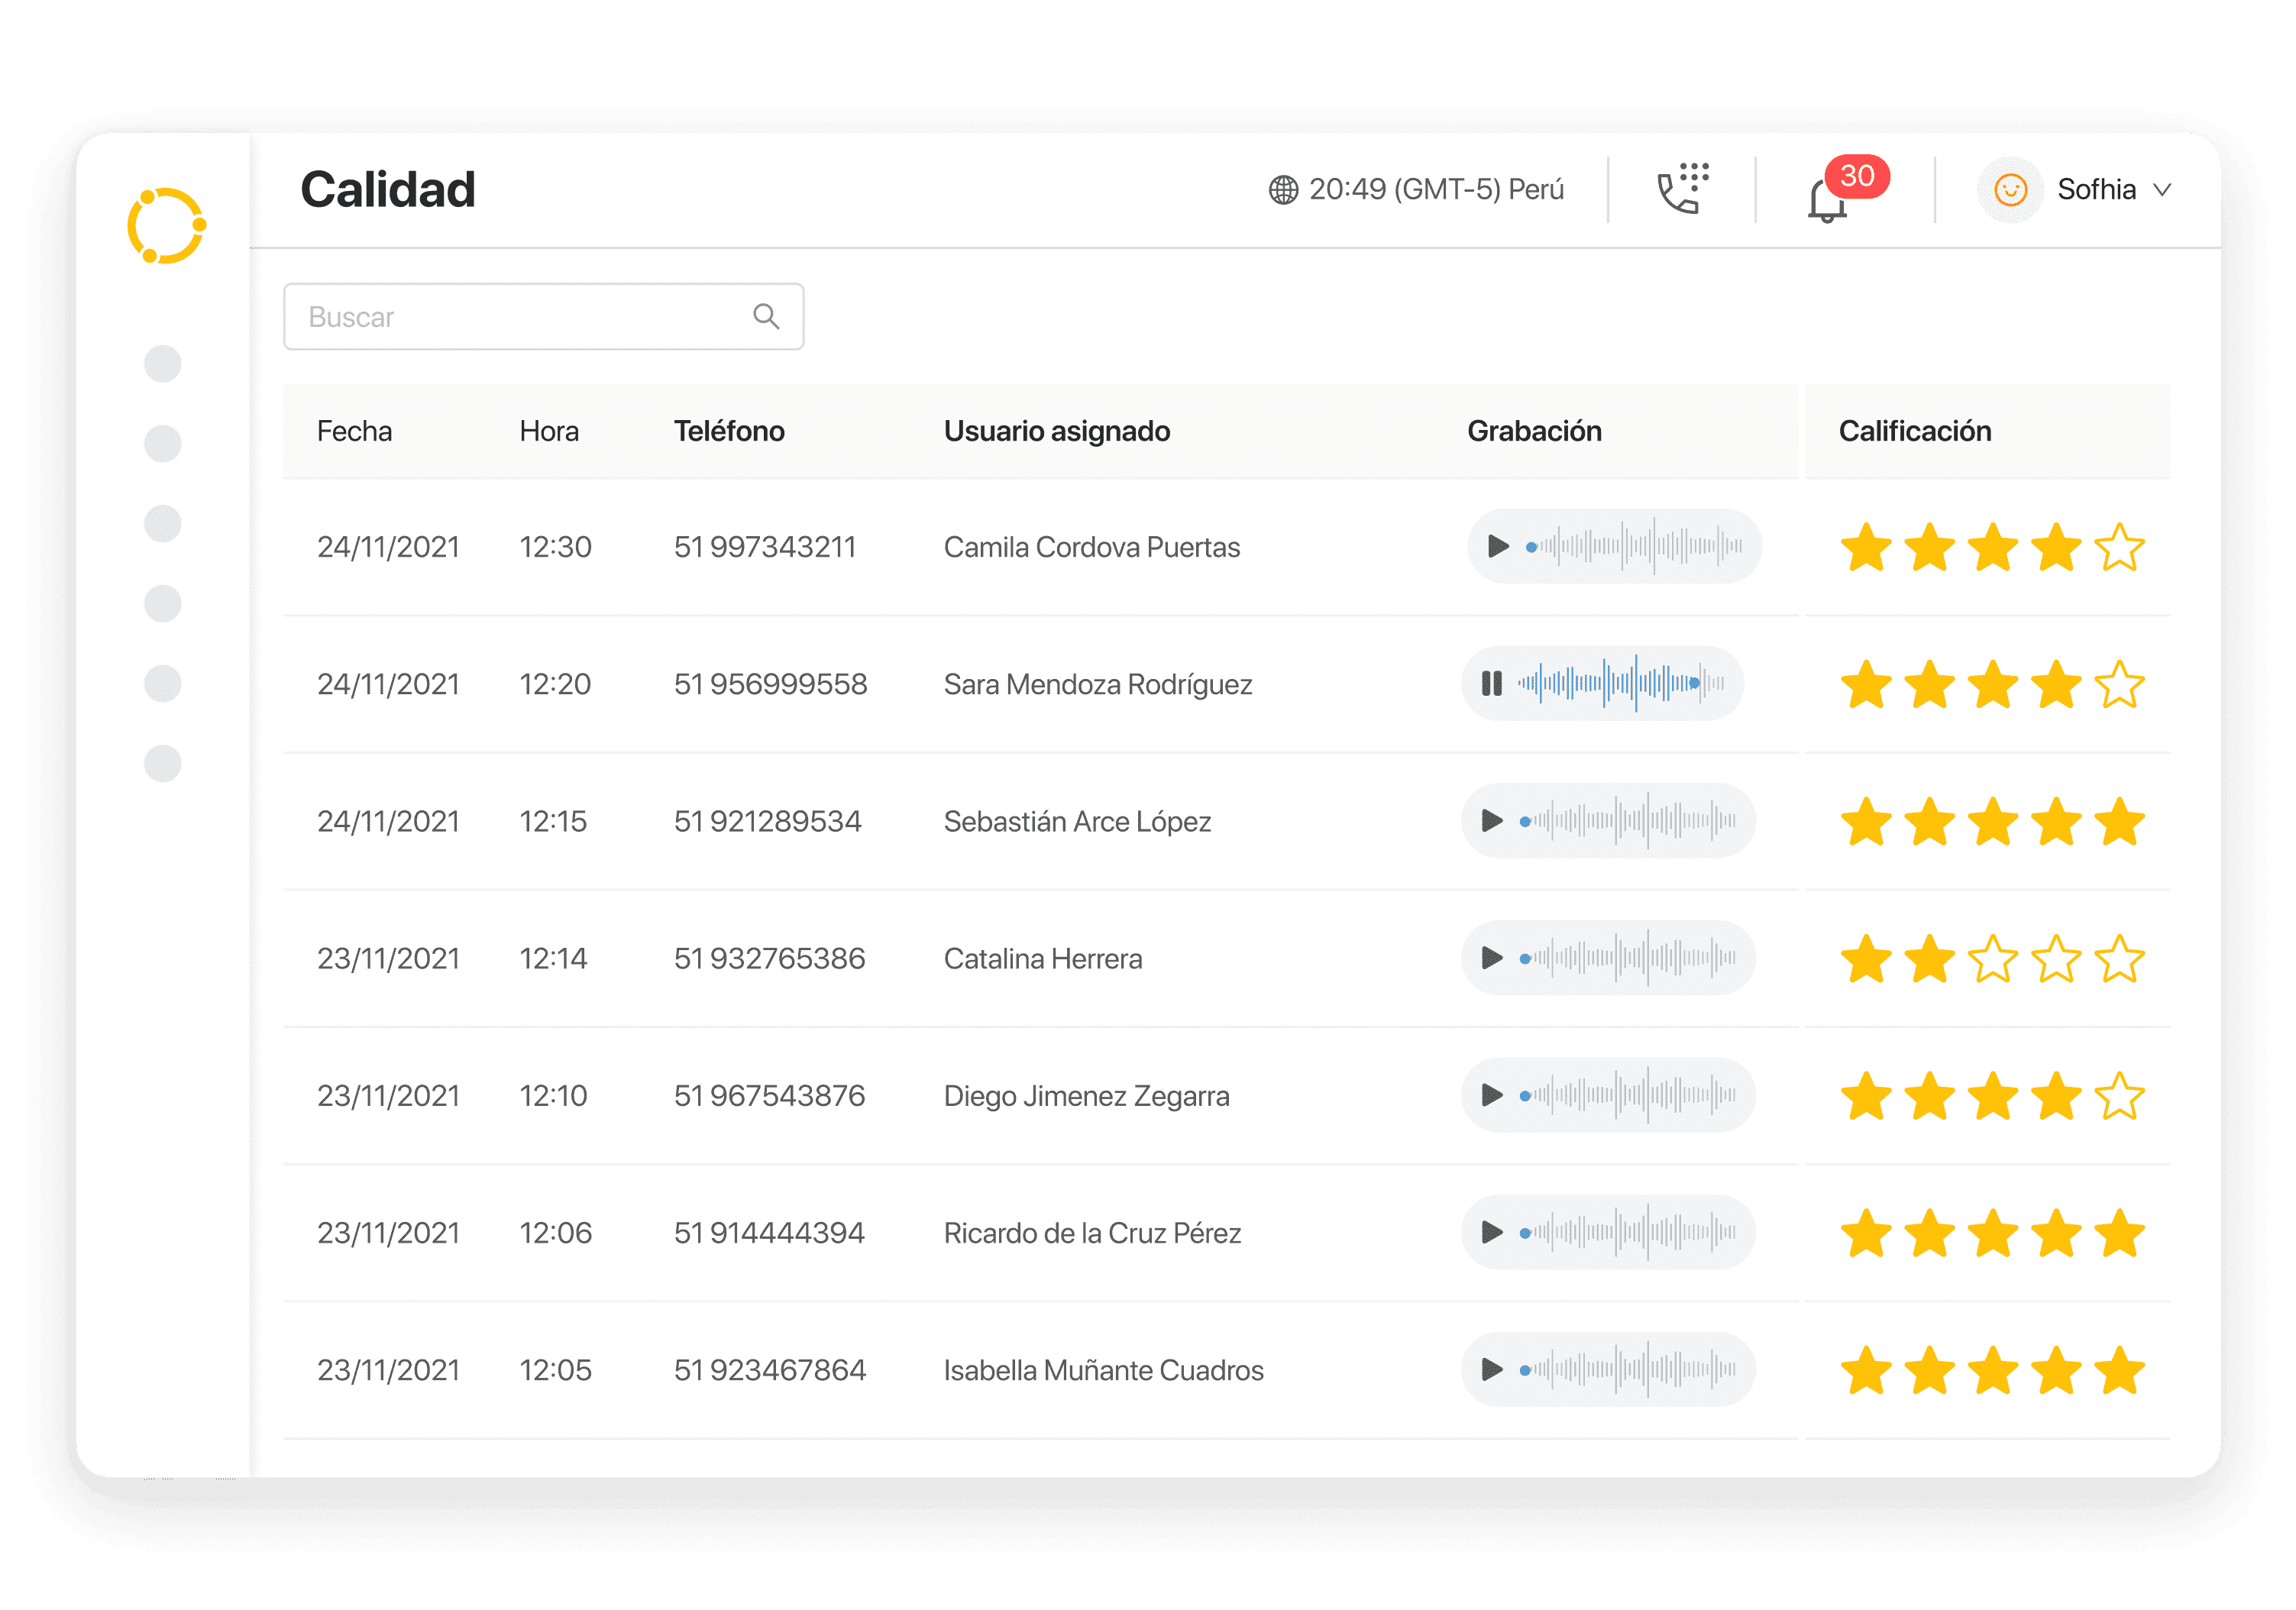Play Catalina Herrera recording
Image resolution: width=2296 pixels, height=1610 pixels.
click(x=1491, y=957)
